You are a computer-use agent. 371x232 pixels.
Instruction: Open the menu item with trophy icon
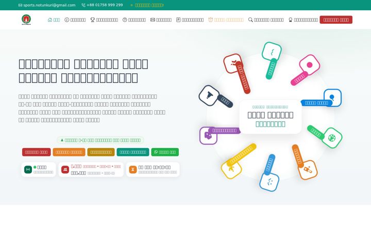(104, 20)
